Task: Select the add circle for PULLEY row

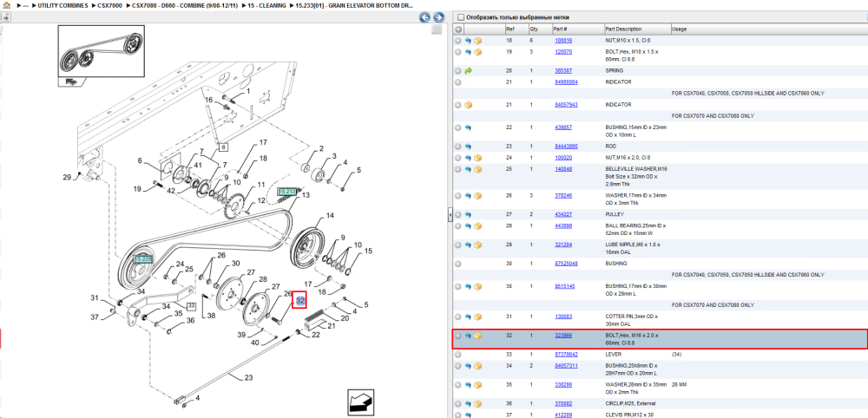Action: point(458,214)
